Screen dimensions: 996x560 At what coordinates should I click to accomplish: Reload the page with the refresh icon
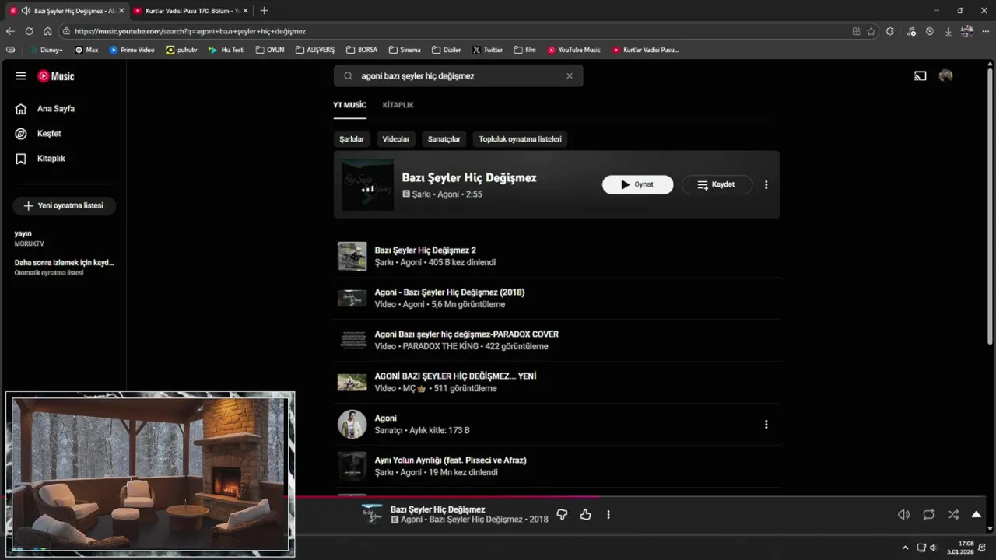pos(29,31)
